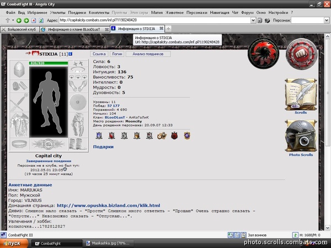The height and width of the screenshot is (248, 331).
Task: Click the Ссылка button
Action: pyautogui.click(x=99, y=54)
